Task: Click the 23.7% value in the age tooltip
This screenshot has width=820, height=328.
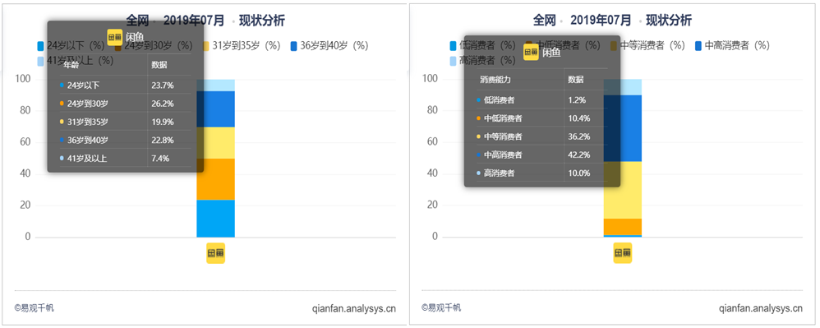Action: coord(163,85)
